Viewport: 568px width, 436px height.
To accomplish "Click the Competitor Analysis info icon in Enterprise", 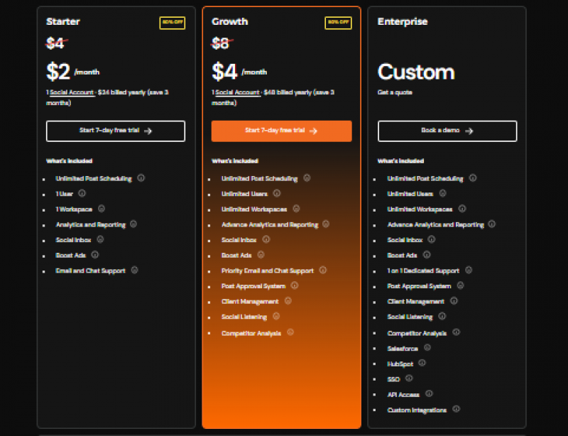I will tap(456, 332).
